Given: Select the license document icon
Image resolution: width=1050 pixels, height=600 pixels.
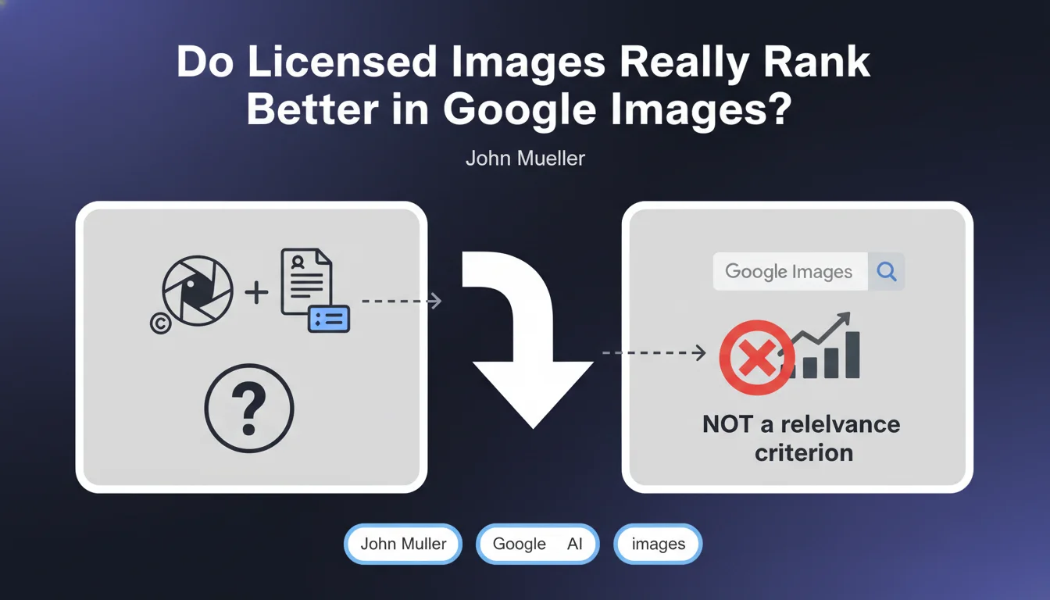Looking at the screenshot, I should pos(306,283).
